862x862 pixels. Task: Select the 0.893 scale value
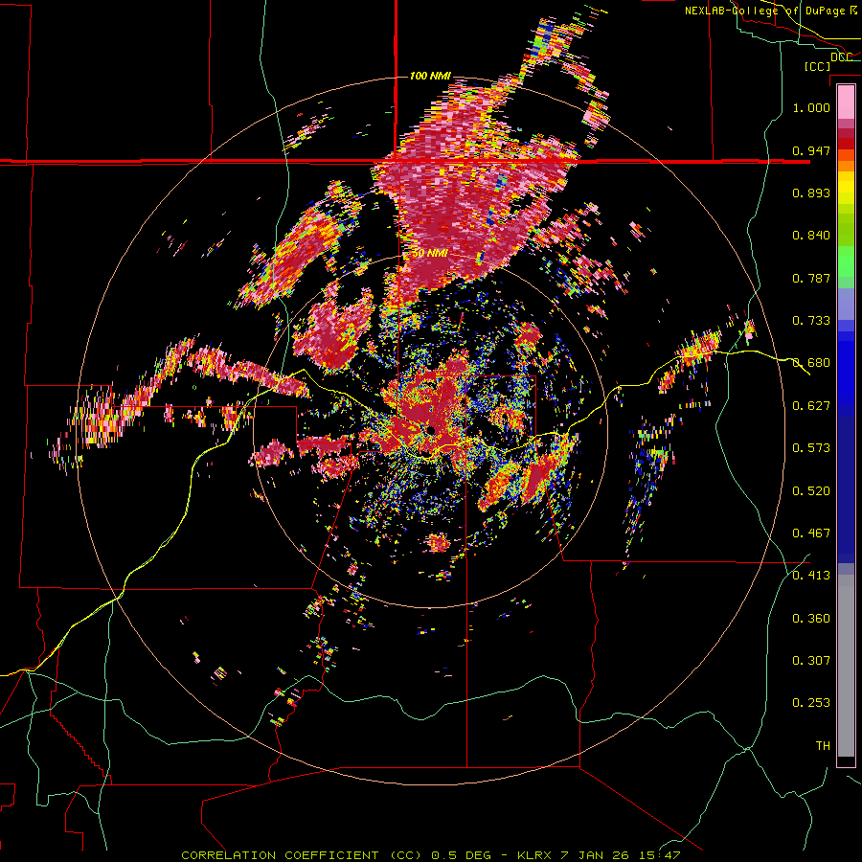point(811,193)
